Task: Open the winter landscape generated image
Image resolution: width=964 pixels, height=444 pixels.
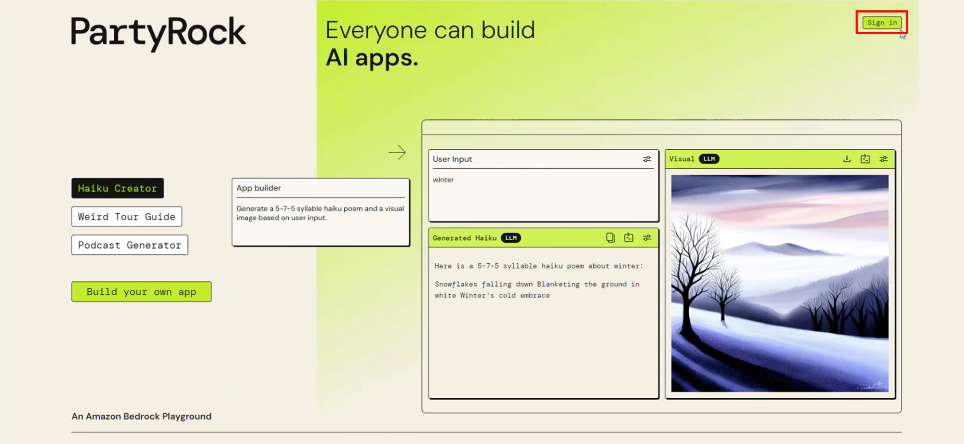Action: [780, 283]
